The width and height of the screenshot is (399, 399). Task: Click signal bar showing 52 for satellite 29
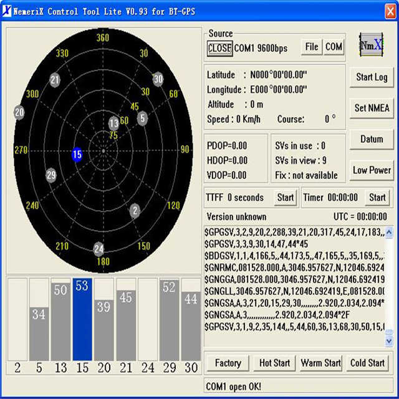point(169,320)
